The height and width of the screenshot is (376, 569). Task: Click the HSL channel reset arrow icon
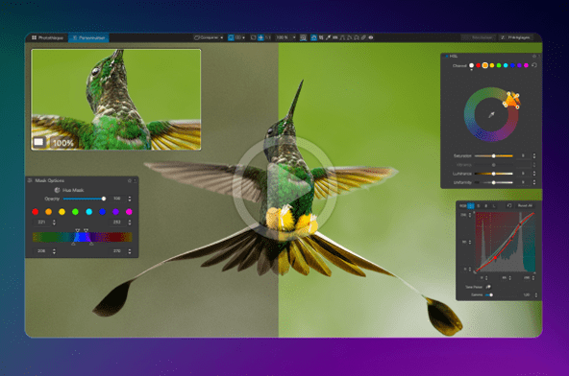pyautogui.click(x=534, y=65)
